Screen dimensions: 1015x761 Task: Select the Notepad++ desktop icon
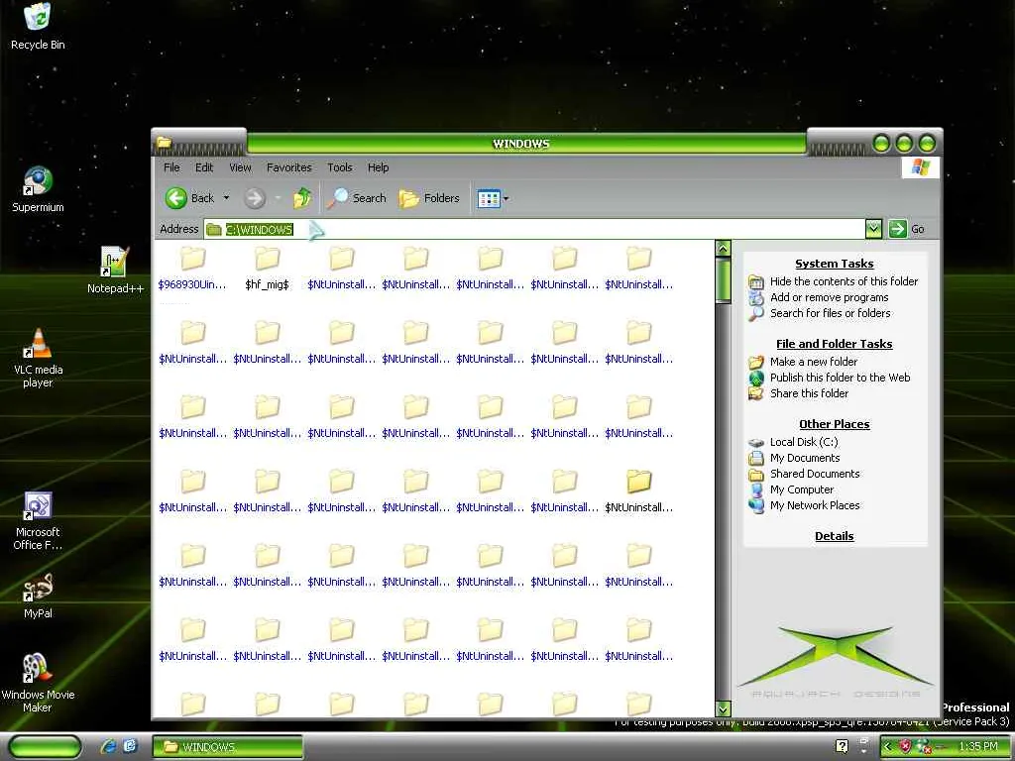pyautogui.click(x=115, y=271)
